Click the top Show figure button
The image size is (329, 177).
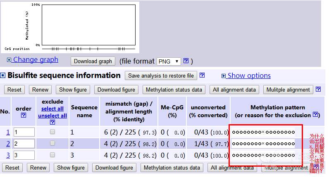[73, 90]
